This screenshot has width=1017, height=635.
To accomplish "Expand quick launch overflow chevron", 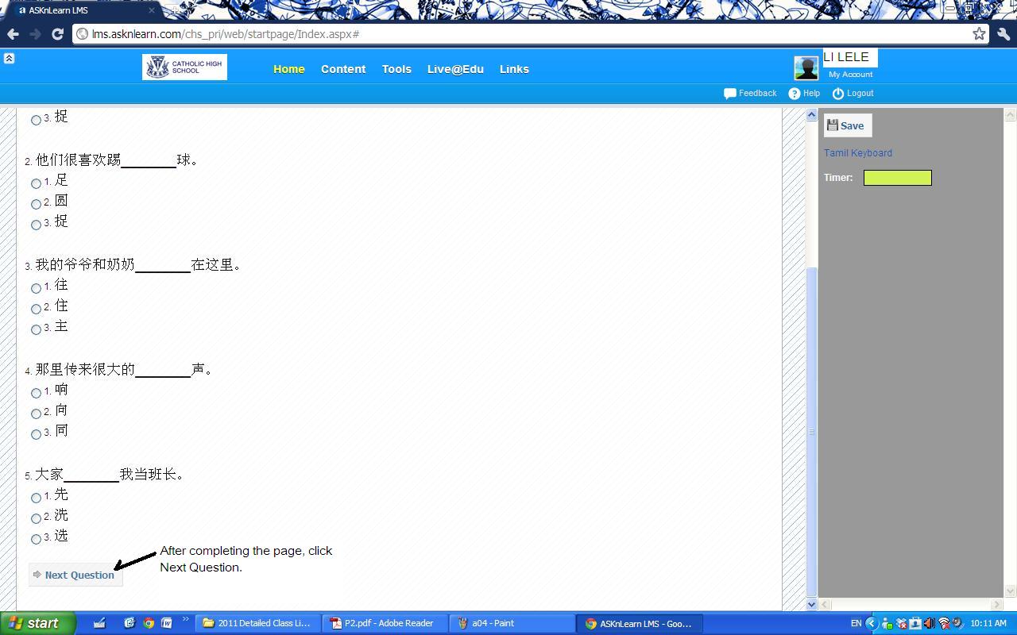I will coord(186,620).
